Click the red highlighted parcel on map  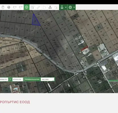(x=85, y=49)
